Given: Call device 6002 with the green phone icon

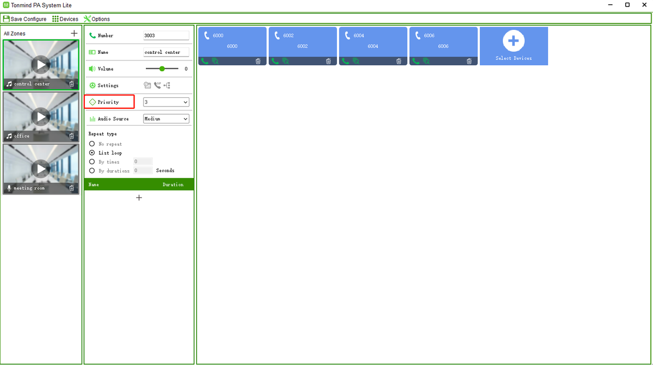Looking at the screenshot, I should 275,61.
